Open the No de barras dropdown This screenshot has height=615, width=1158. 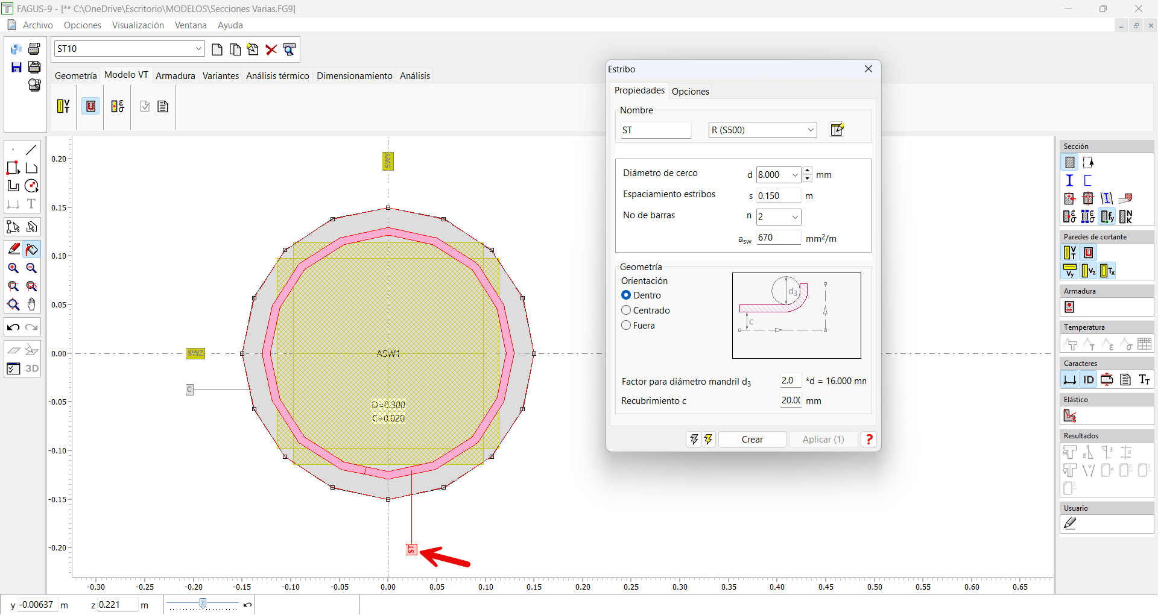pos(795,217)
